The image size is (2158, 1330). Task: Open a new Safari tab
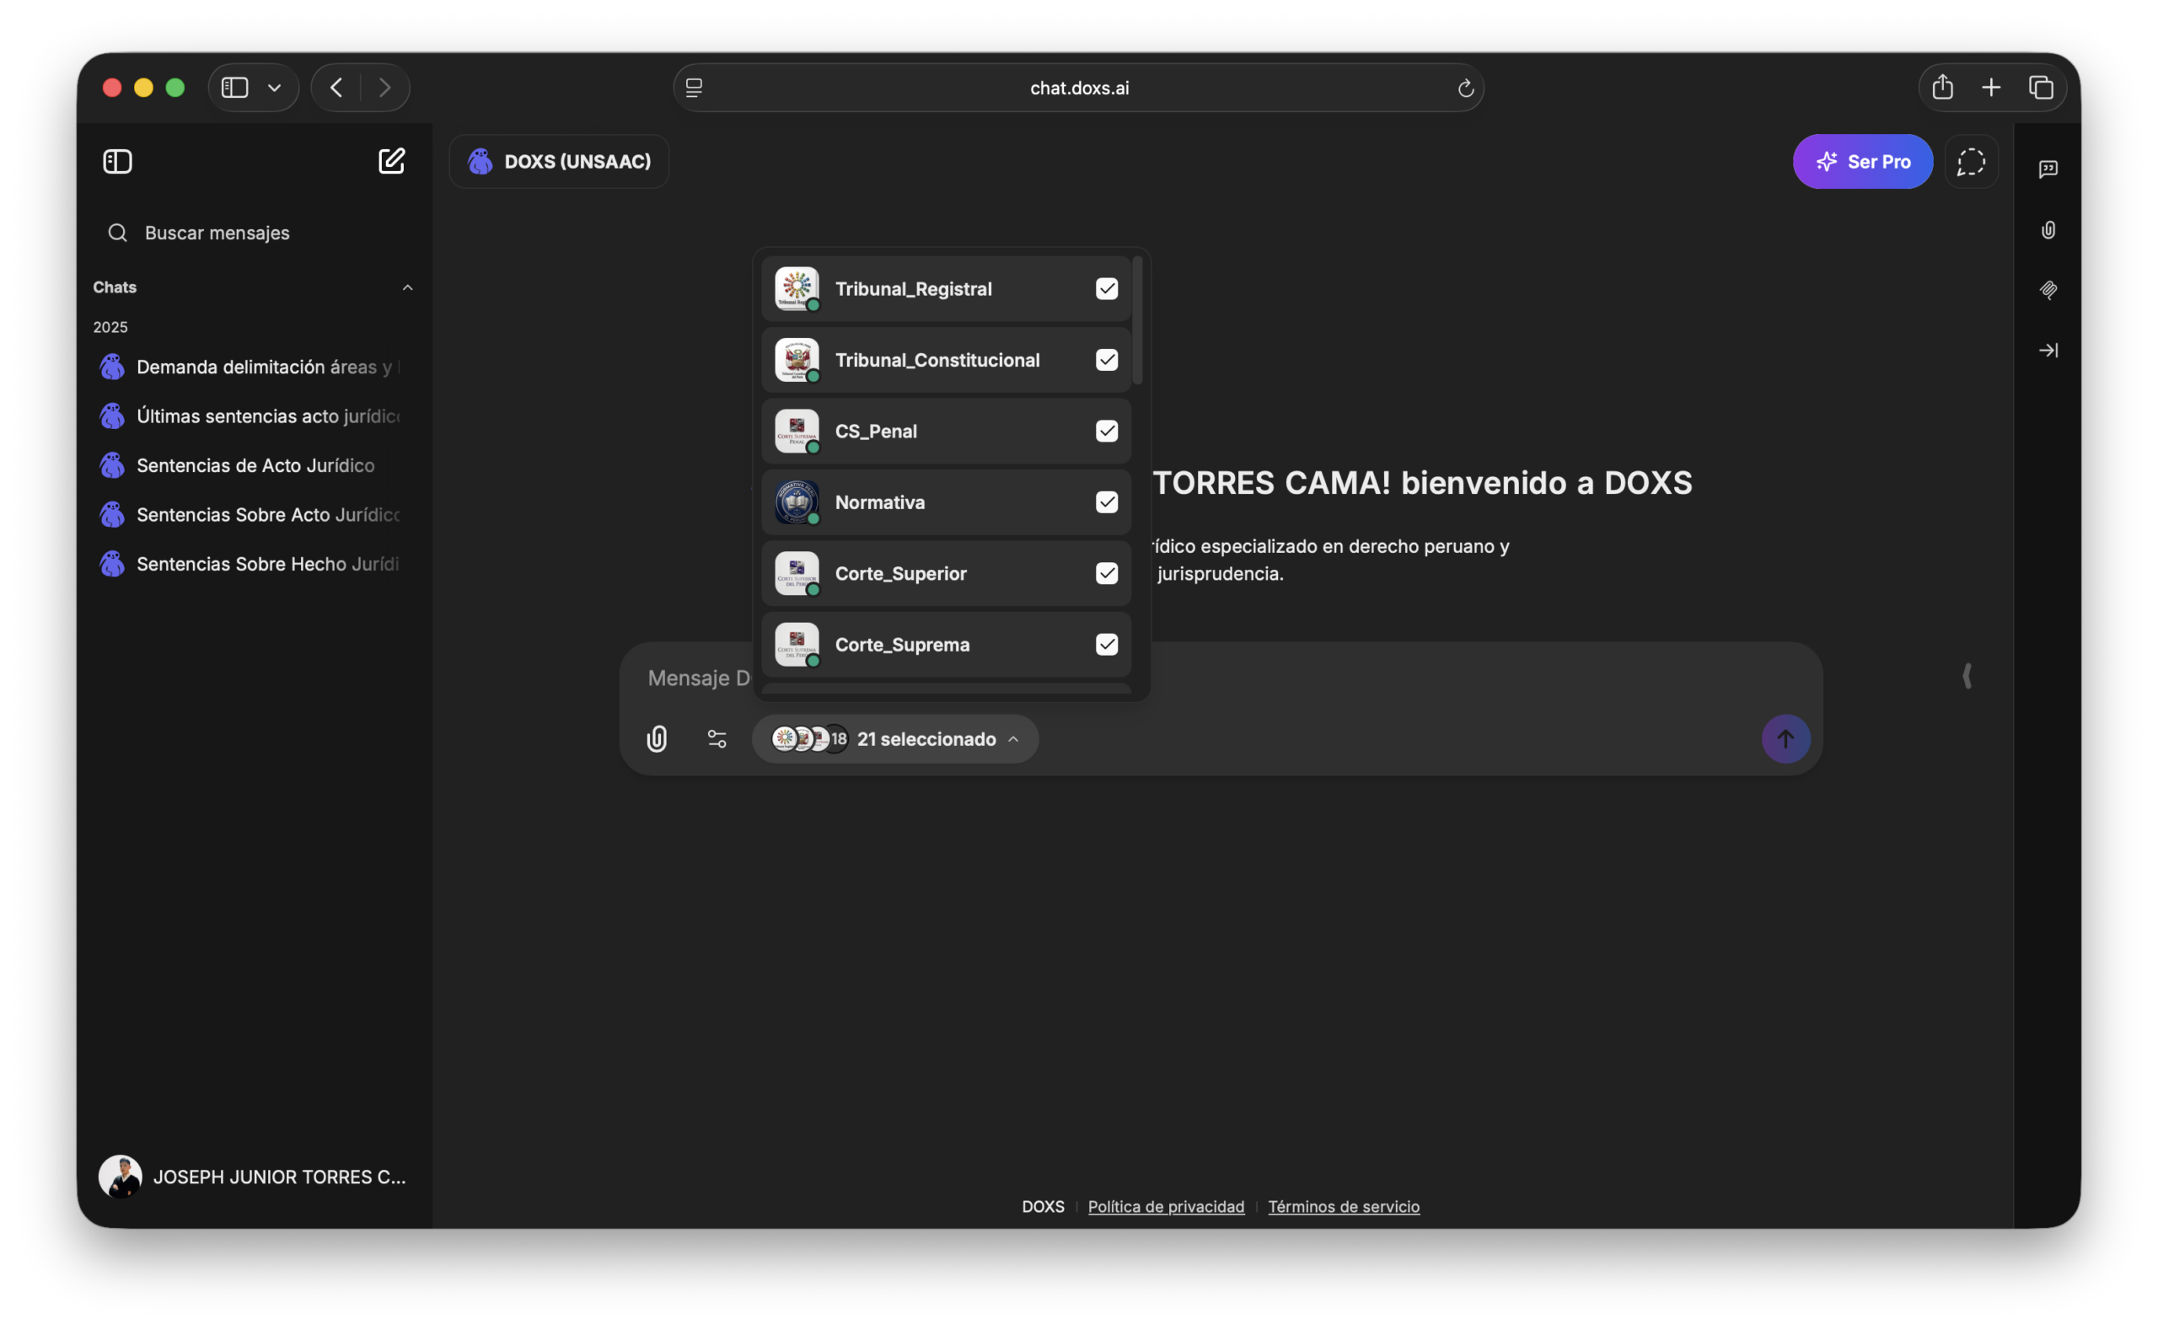coord(1991,87)
